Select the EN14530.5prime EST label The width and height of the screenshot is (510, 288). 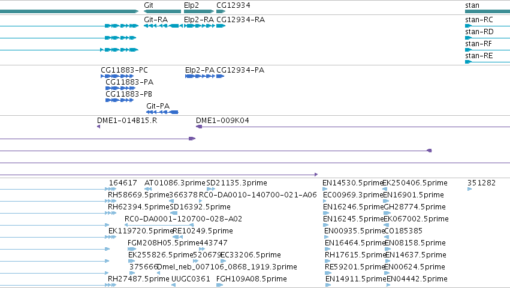[x=352, y=183]
